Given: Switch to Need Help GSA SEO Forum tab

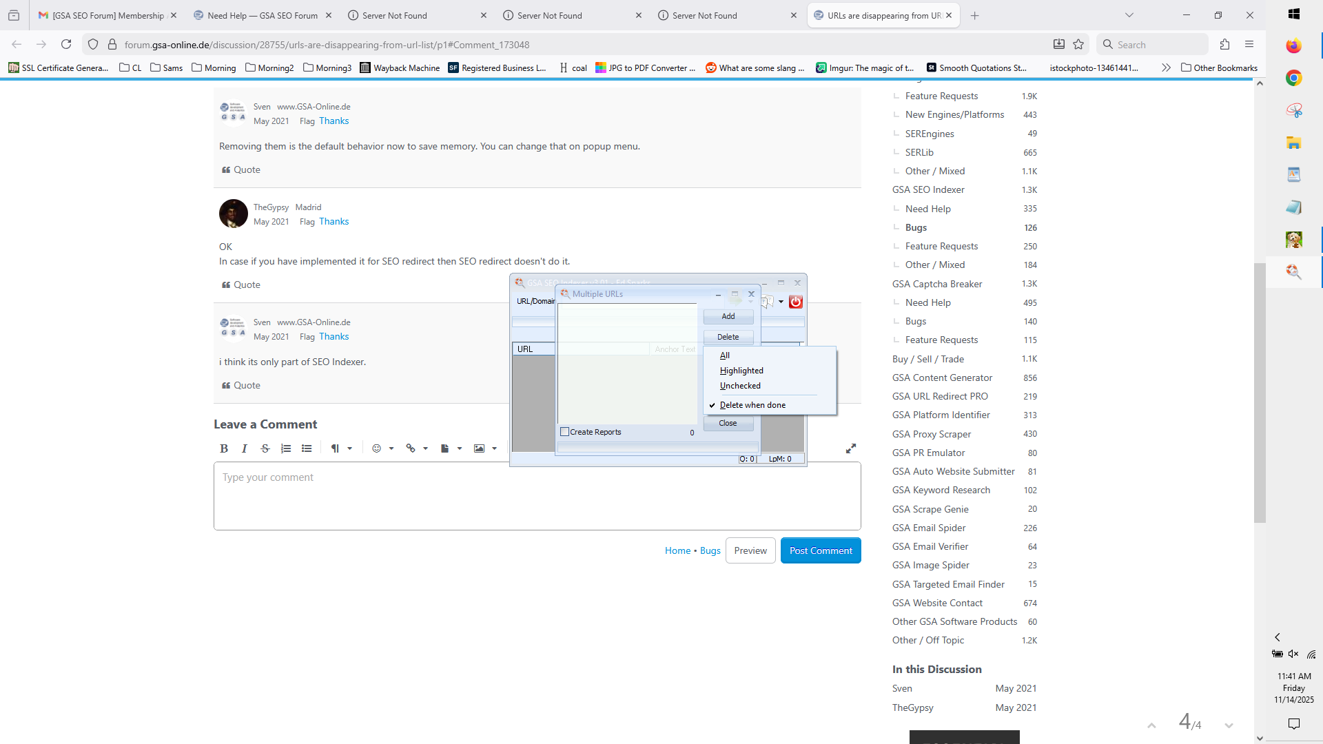Looking at the screenshot, I should pyautogui.click(x=263, y=15).
